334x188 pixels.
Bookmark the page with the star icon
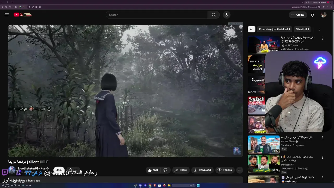(x=29, y=7)
